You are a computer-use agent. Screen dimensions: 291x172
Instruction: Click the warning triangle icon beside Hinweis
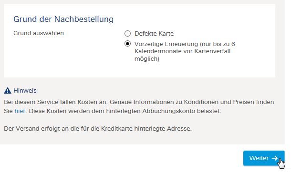point(8,91)
